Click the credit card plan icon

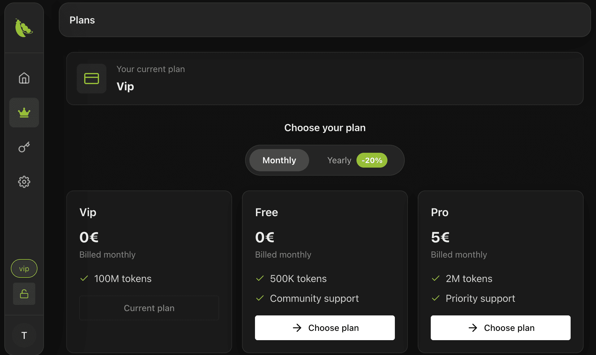pos(92,79)
